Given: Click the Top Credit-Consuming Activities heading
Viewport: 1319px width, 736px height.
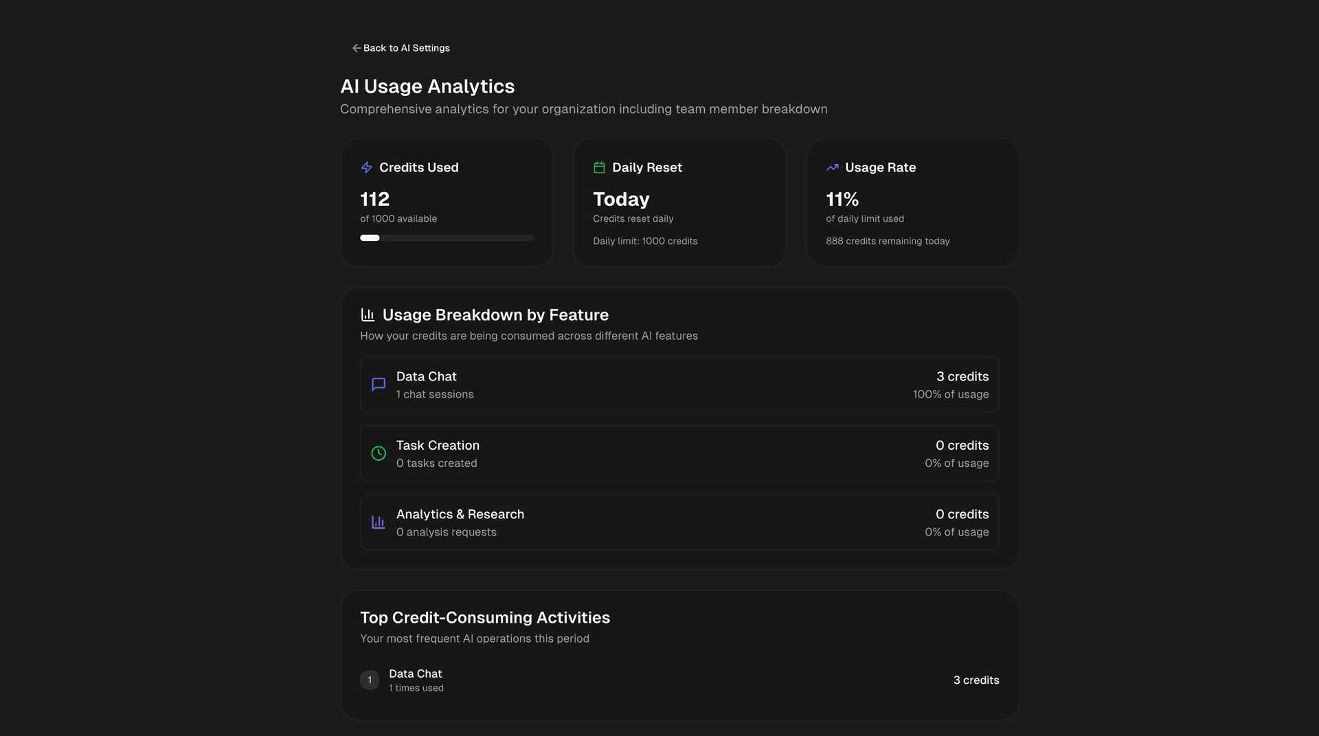Looking at the screenshot, I should (485, 617).
